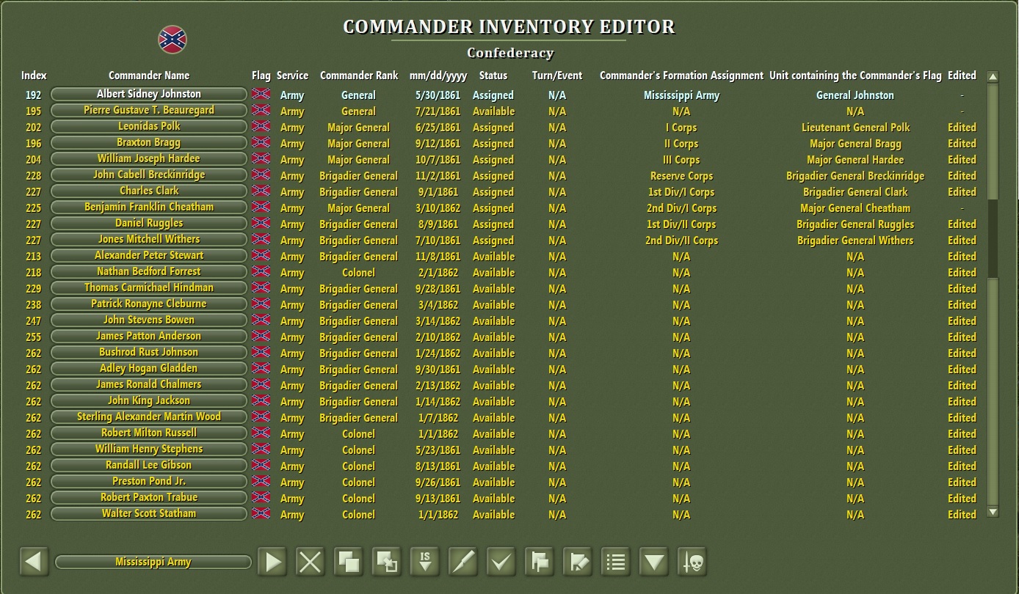The image size is (1019, 594).
Task: Select commander James Patton Anderson
Action: pos(149,336)
